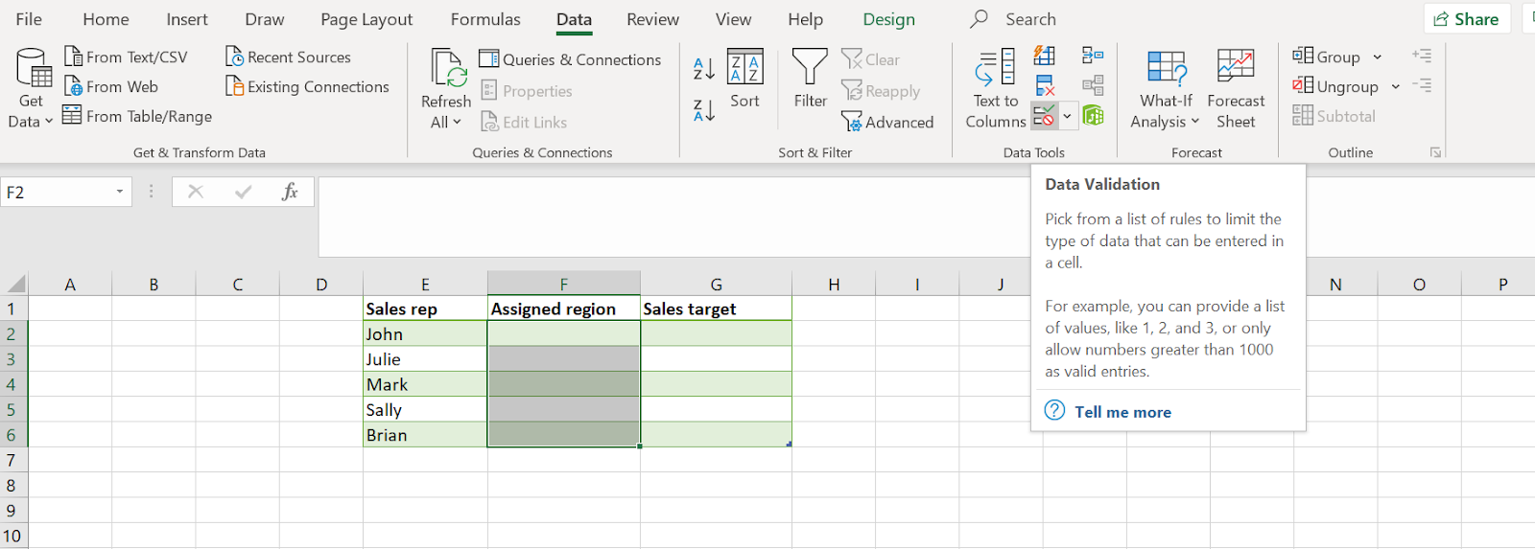Open the Get Data dropdown

pyautogui.click(x=30, y=88)
